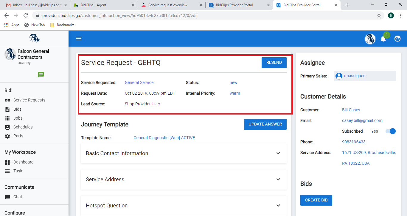Close the Service request overview tab
The image size is (407, 216).
201,5
